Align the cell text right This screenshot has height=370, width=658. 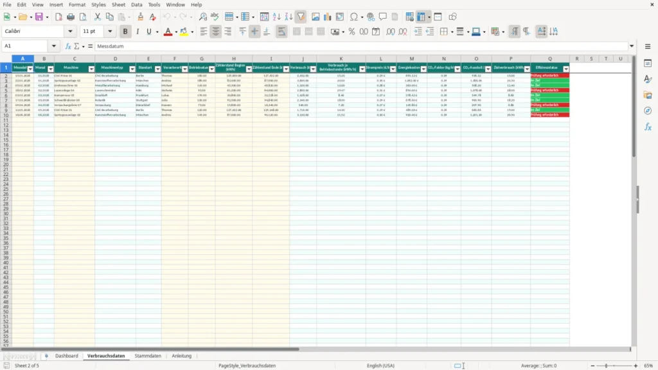[x=228, y=31]
